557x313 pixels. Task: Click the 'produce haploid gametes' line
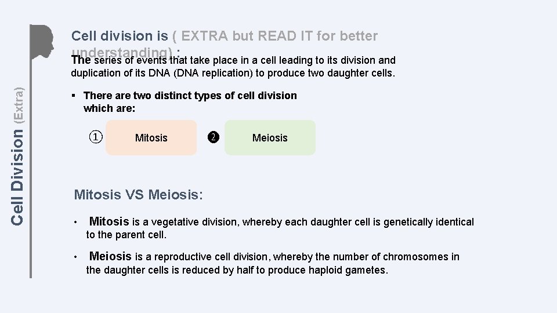point(237,270)
